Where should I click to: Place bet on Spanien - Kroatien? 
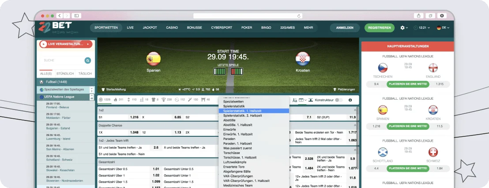[408, 126]
